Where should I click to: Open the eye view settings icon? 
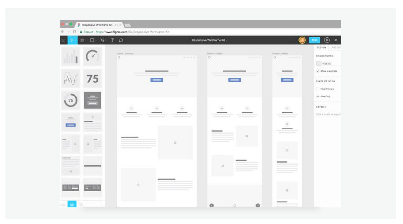(336, 40)
